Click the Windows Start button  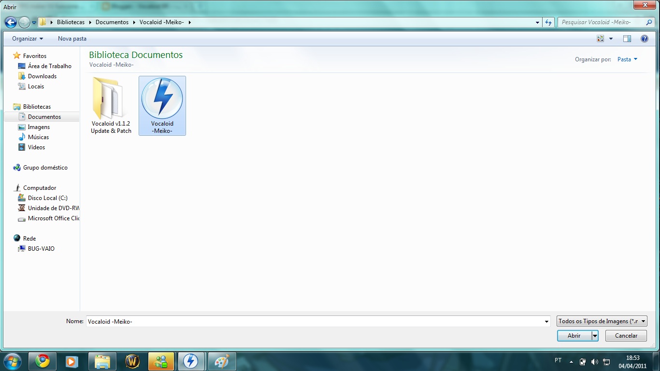[12, 361]
